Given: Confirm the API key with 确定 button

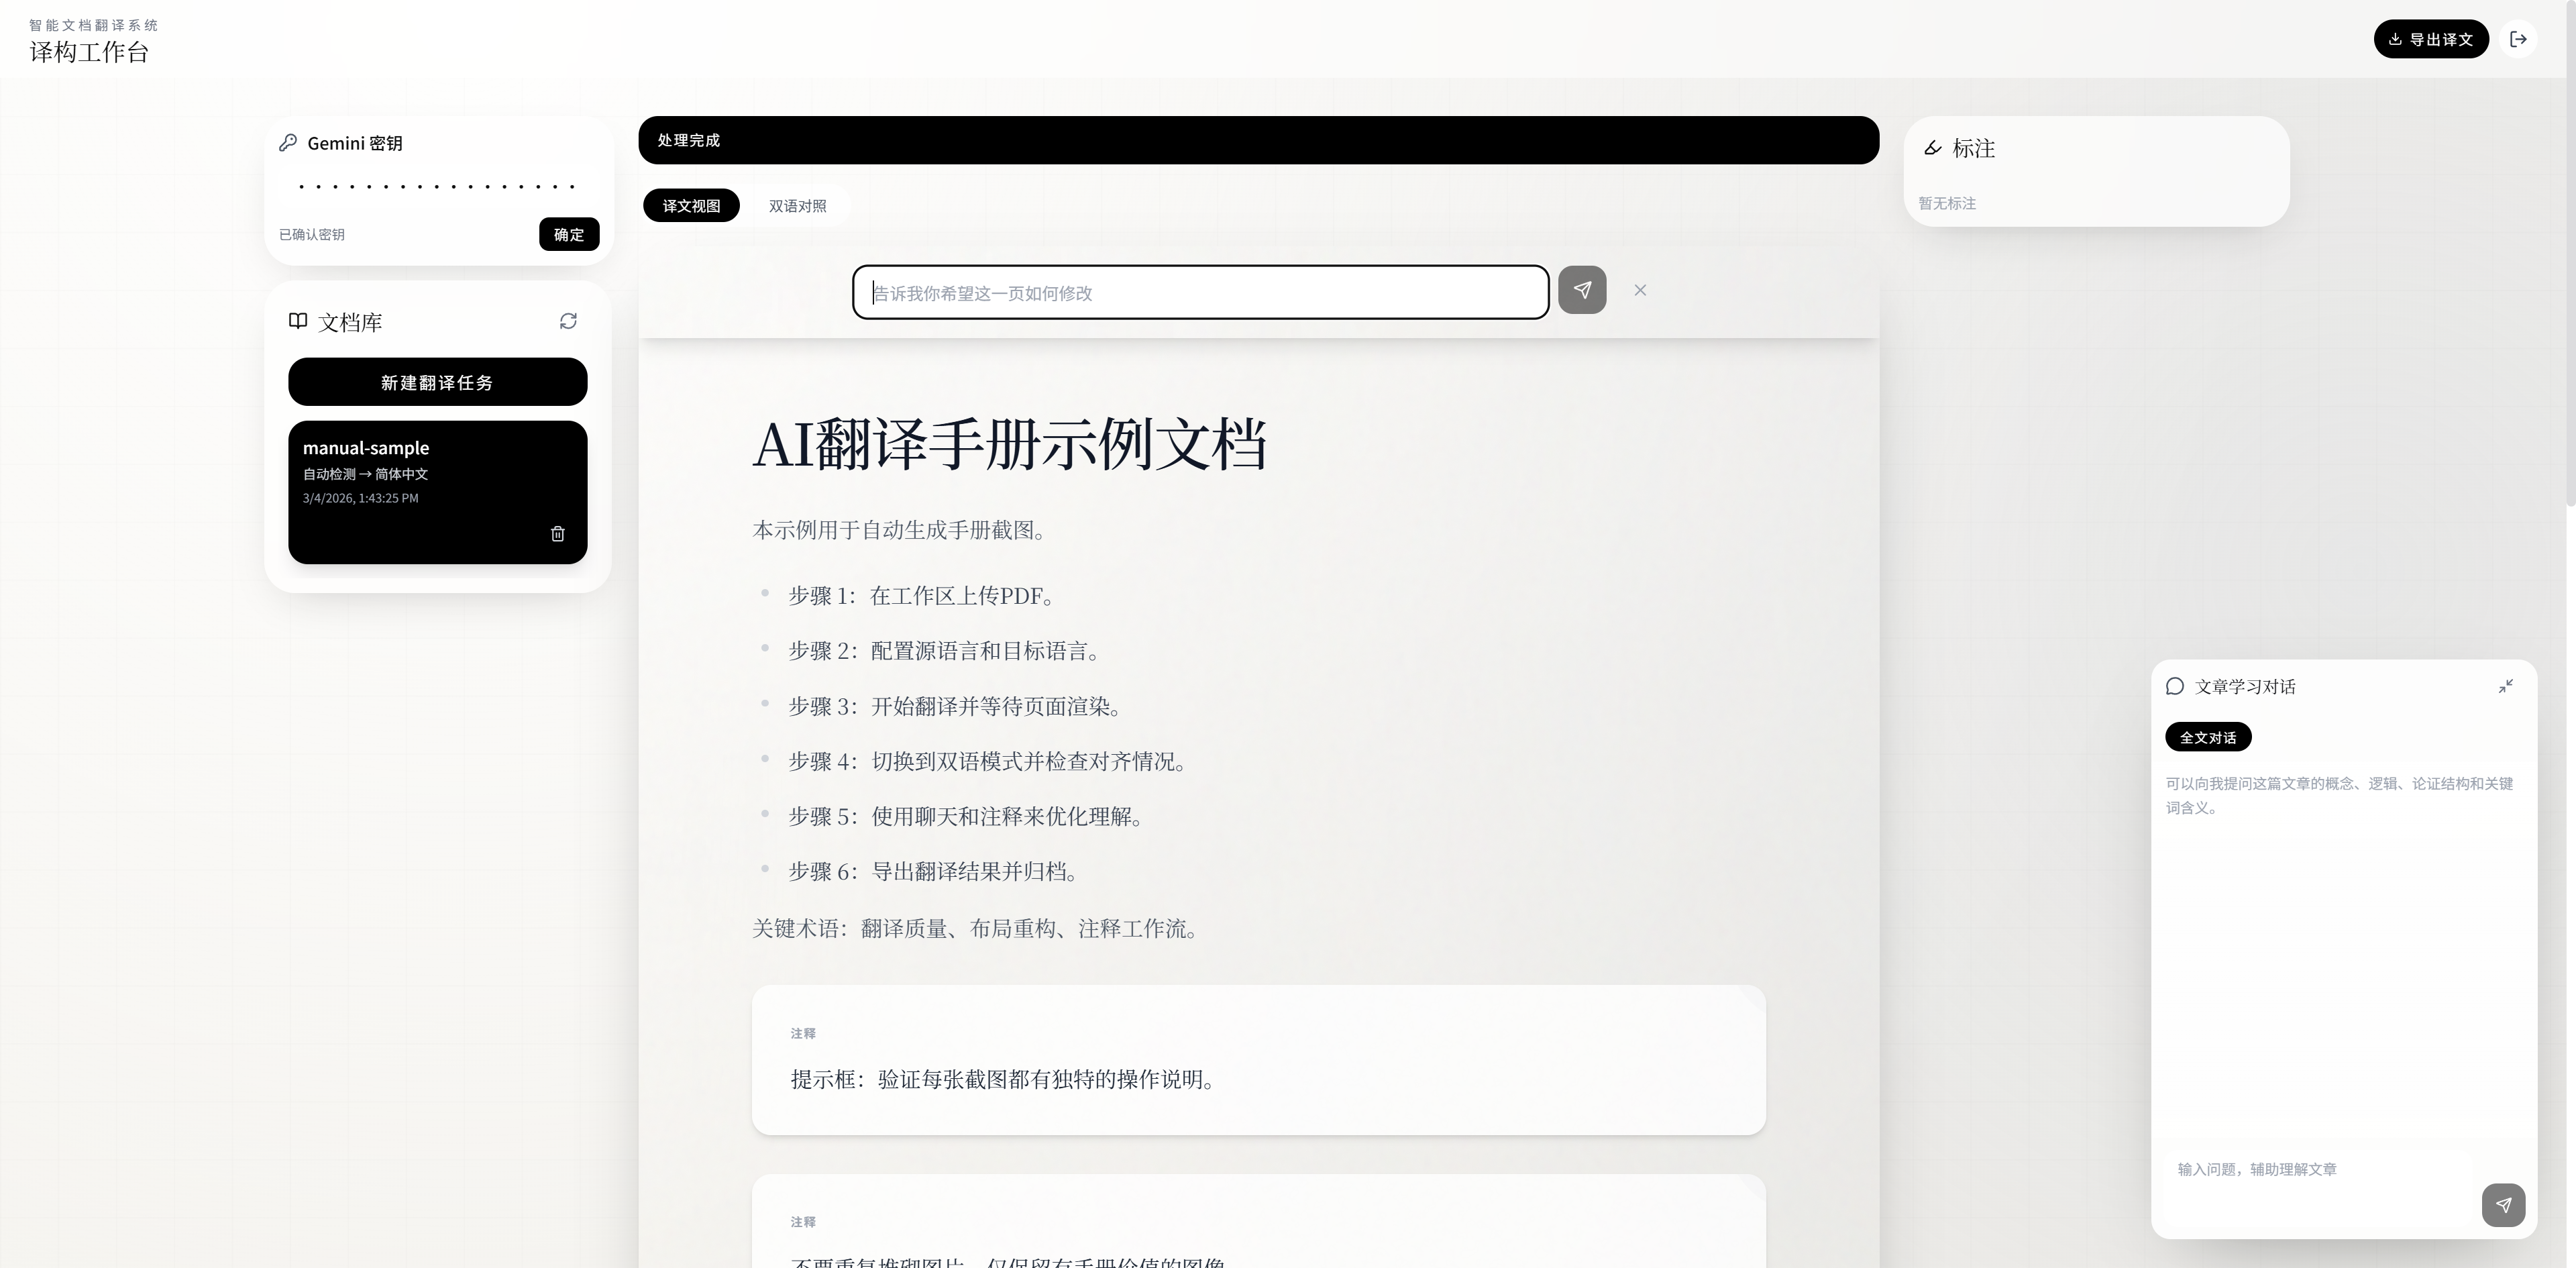Looking at the screenshot, I should point(568,234).
